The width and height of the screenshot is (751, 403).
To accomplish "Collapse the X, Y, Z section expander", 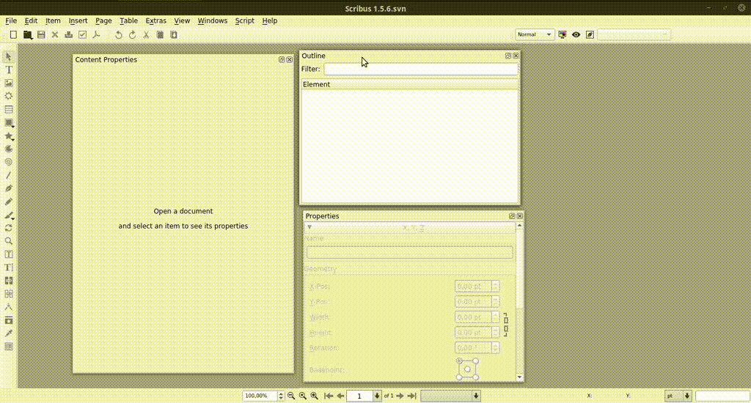I will [309, 228].
